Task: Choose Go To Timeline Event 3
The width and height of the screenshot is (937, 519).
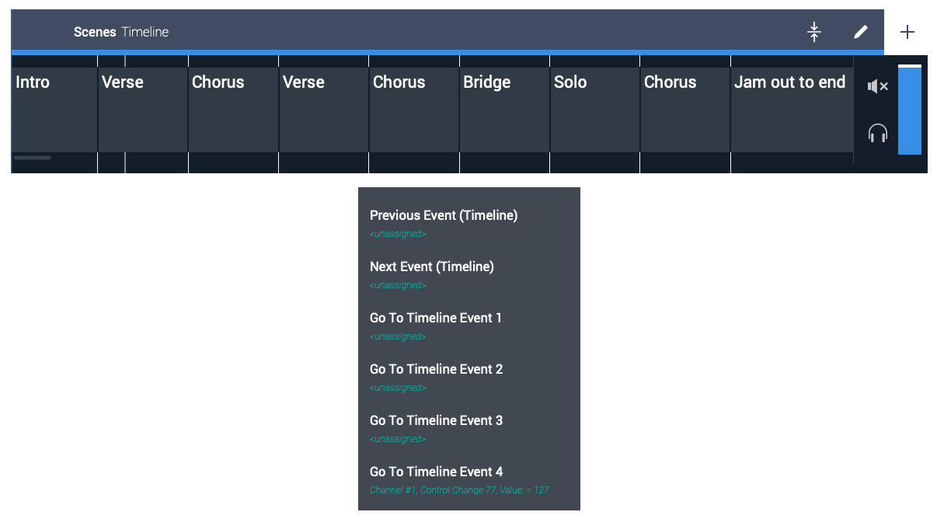Action: tap(436, 420)
